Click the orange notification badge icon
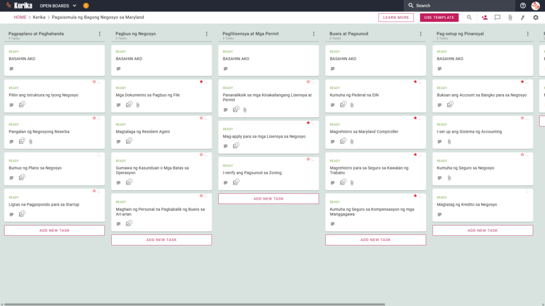 click(x=86, y=5)
